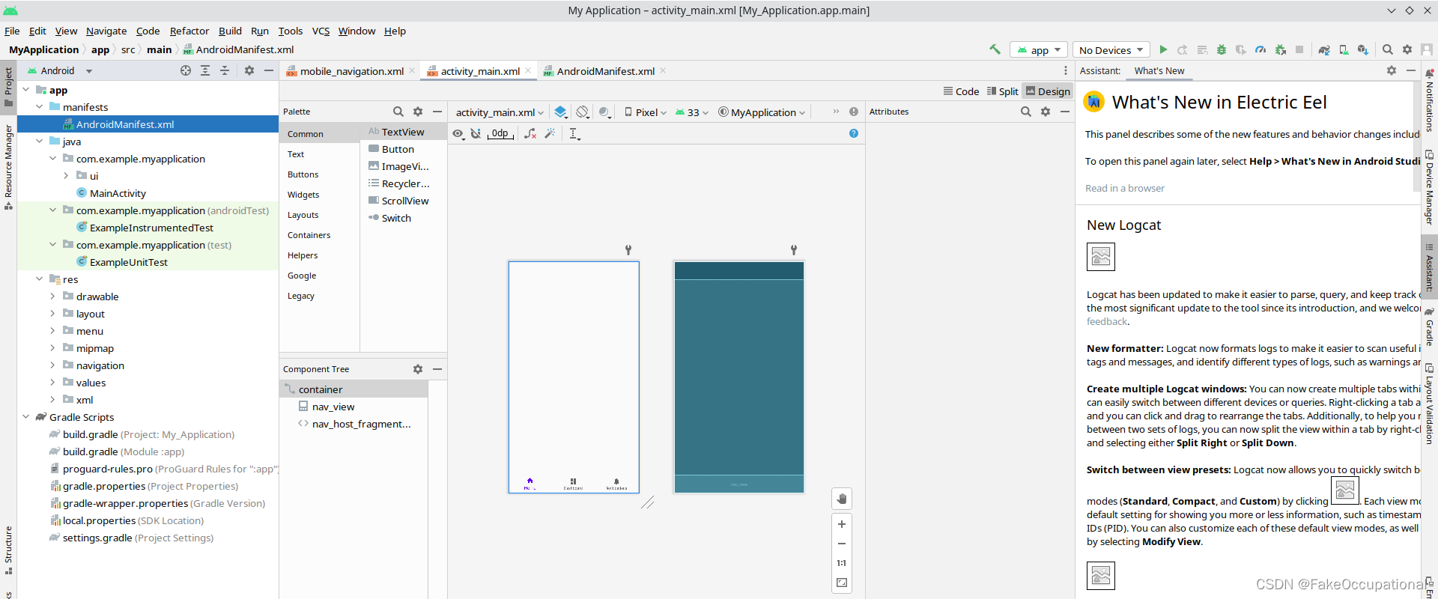1438x599 pixels.
Task: Click the feedback link
Action: pyautogui.click(x=1106, y=321)
